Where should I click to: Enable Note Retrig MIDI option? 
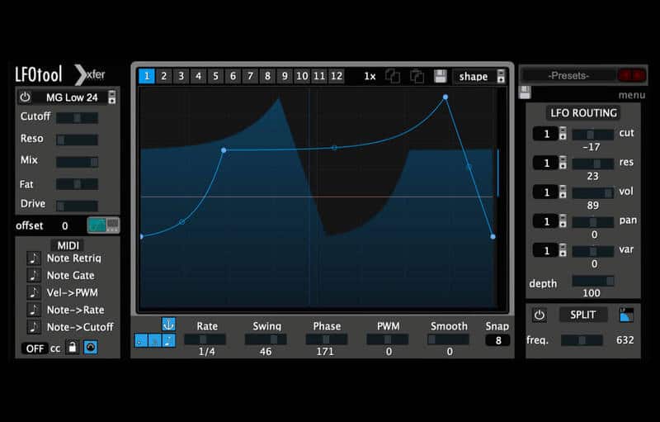(34, 258)
